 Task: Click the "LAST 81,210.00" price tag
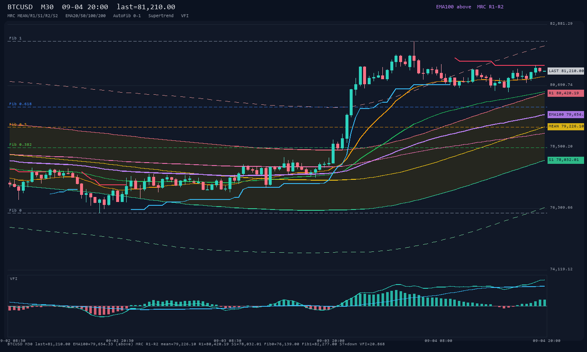click(566, 71)
